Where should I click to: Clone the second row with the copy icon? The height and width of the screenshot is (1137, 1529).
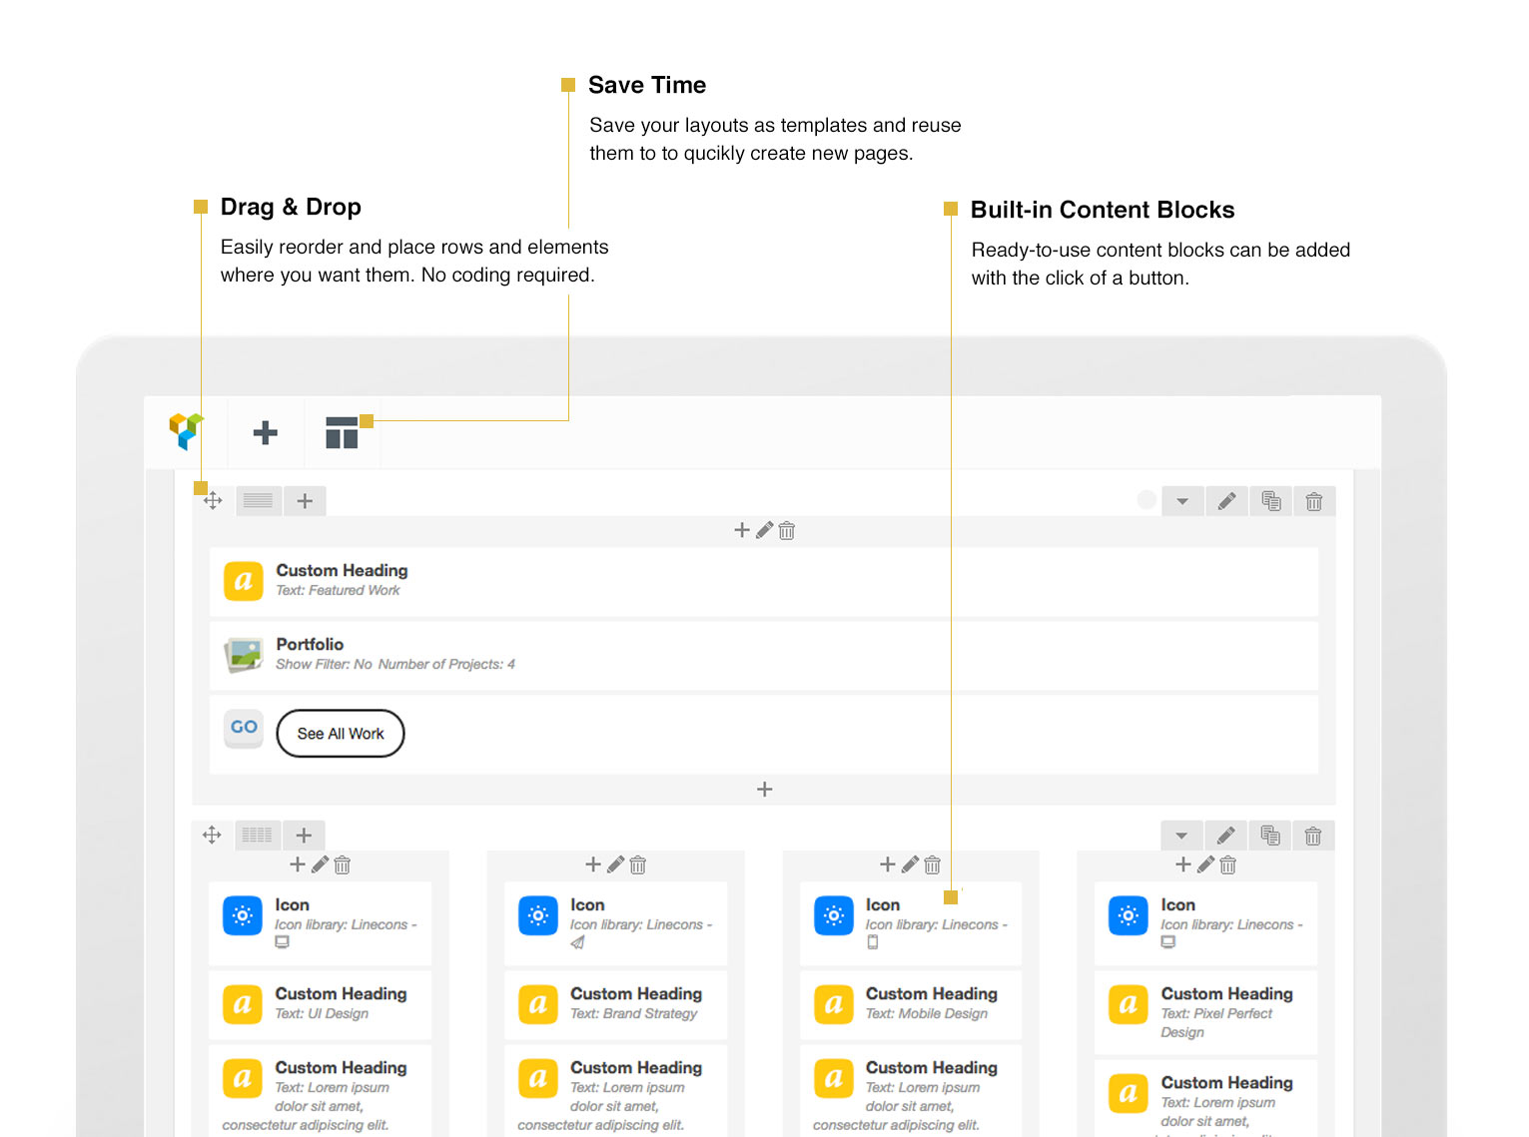(1269, 835)
